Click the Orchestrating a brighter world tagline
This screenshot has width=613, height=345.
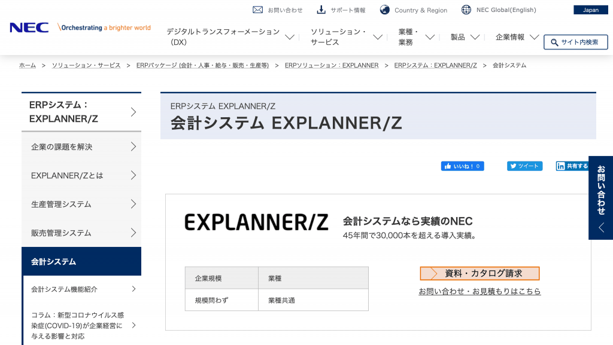point(104,28)
